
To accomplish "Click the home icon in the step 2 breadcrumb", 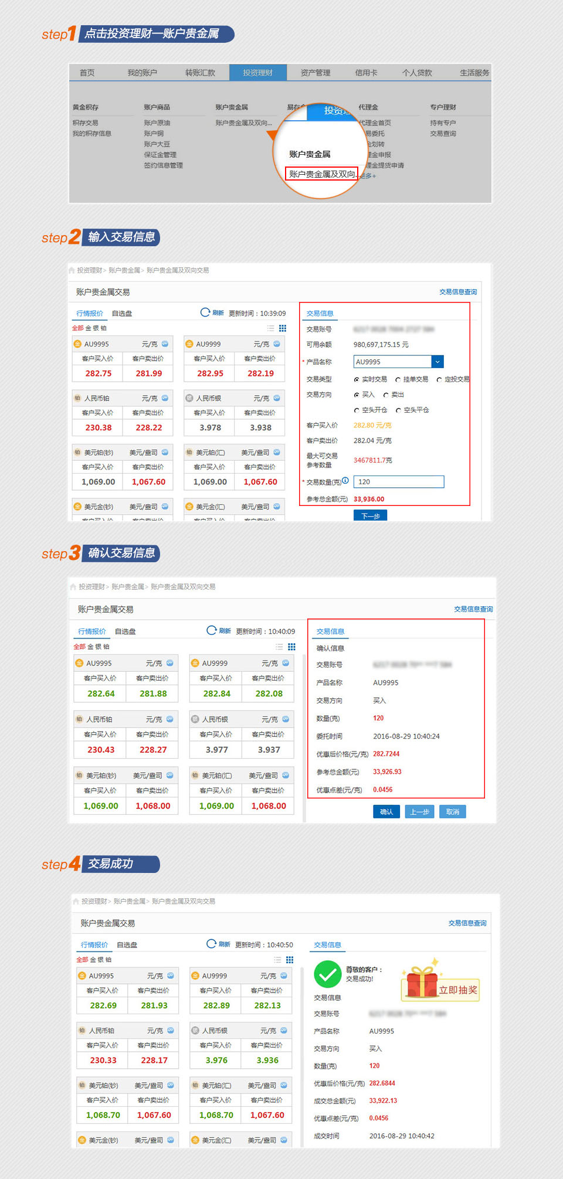I will (72, 270).
